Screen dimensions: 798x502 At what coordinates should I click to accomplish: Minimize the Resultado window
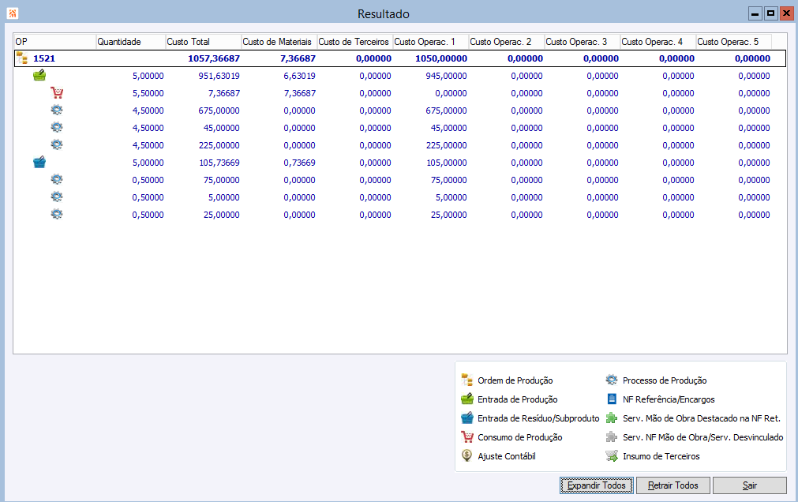click(755, 13)
